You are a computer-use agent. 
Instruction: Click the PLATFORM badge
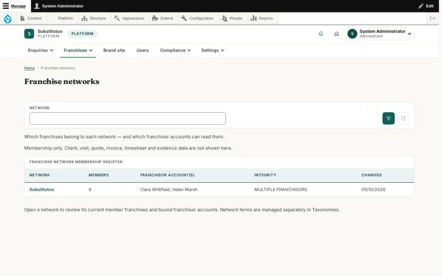pyautogui.click(x=82, y=34)
